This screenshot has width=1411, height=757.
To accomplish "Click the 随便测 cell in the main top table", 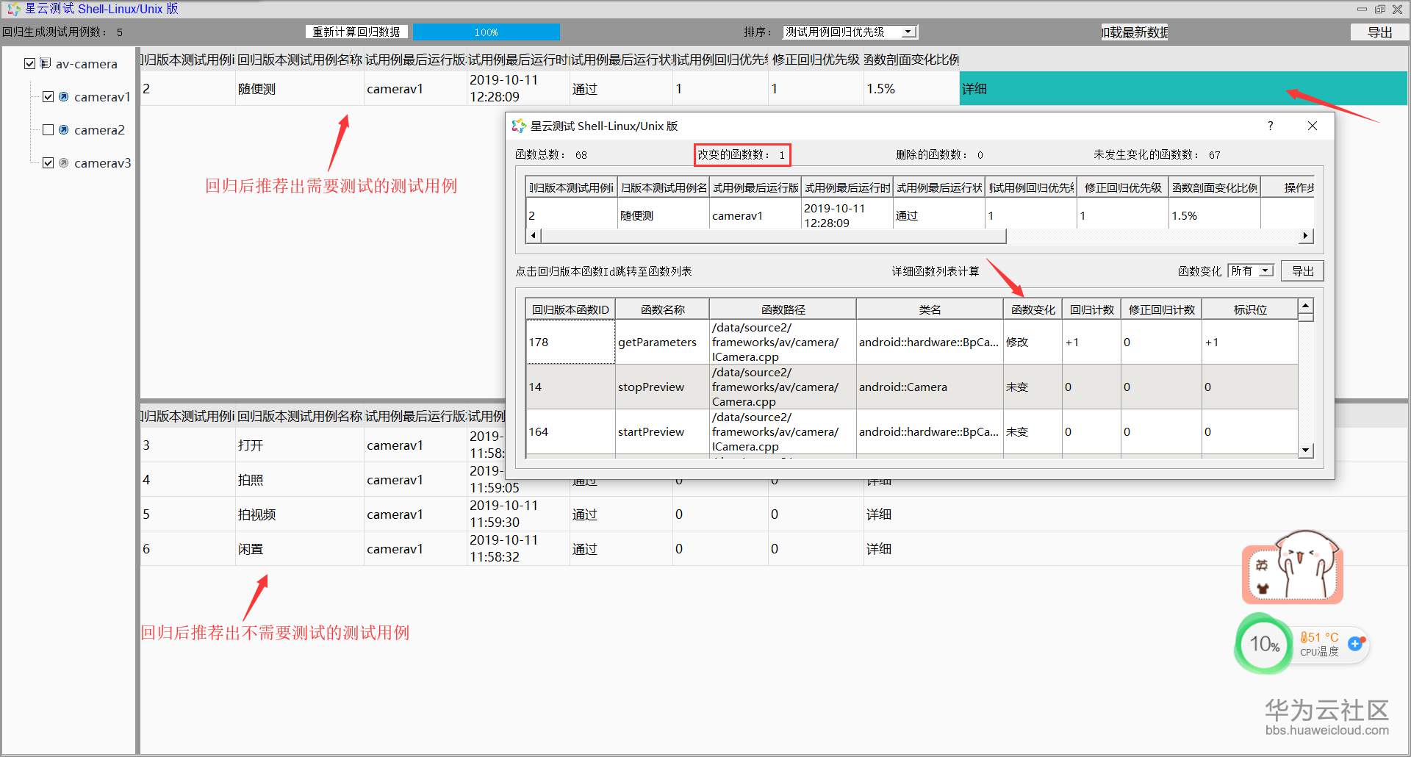I will tap(299, 88).
